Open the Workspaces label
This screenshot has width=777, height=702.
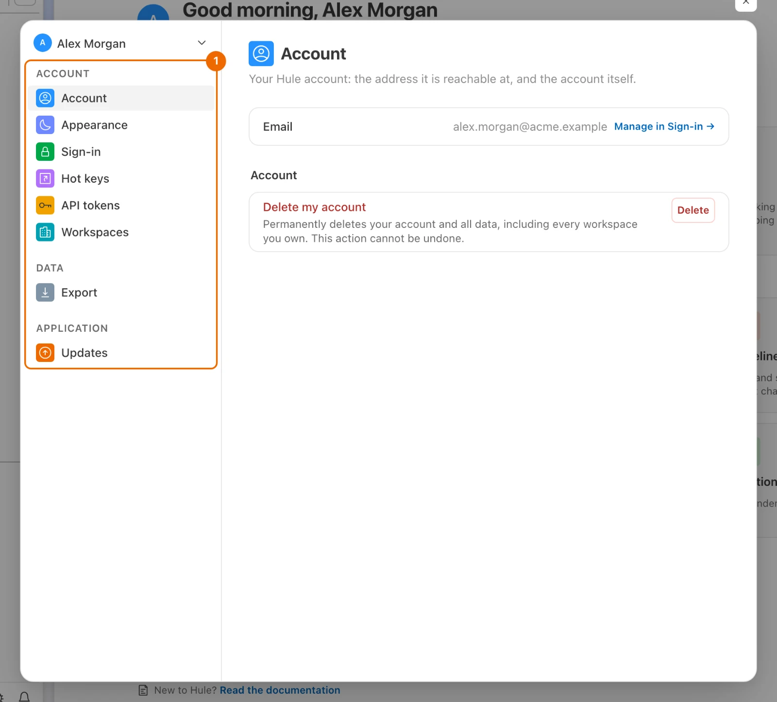95,232
